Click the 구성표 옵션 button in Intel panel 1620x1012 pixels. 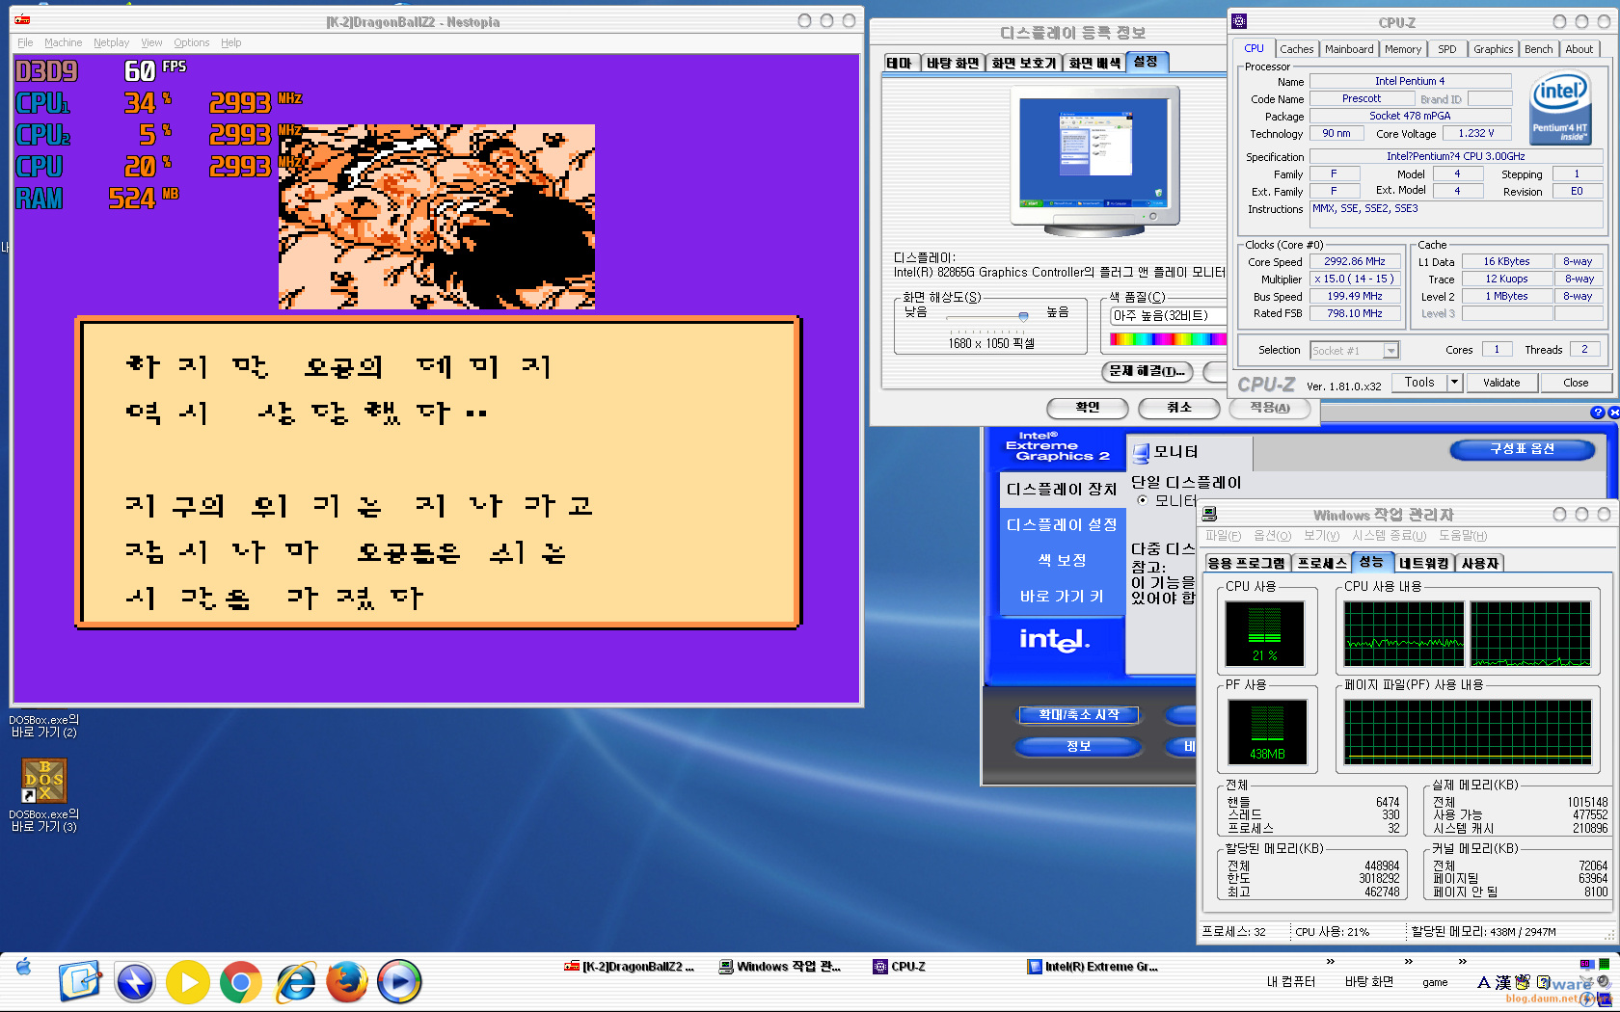coord(1523,449)
